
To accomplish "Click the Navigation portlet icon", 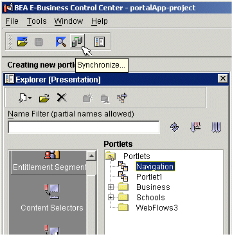I will [x=123, y=166].
